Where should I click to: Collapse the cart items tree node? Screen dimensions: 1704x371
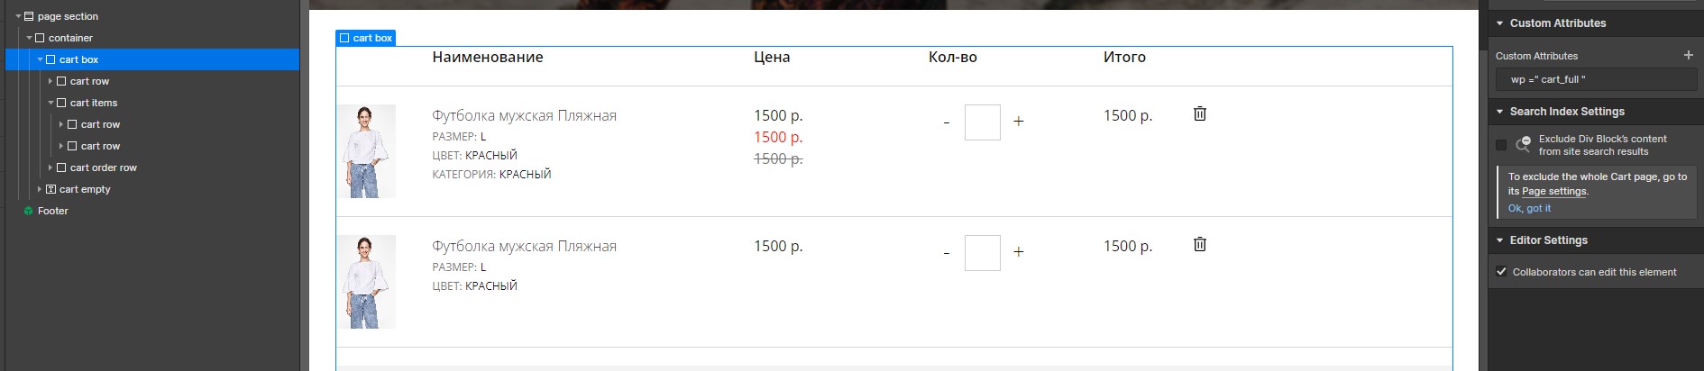click(50, 103)
